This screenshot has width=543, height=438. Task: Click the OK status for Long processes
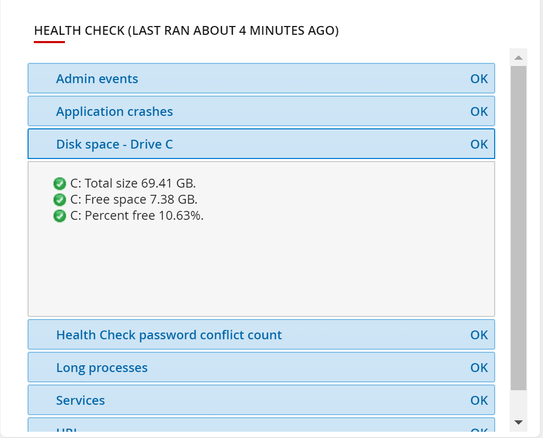tap(479, 368)
